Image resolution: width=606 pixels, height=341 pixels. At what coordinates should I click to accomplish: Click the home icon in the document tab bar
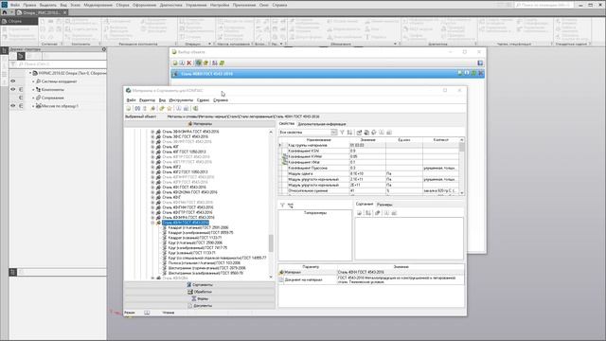coord(4,12)
